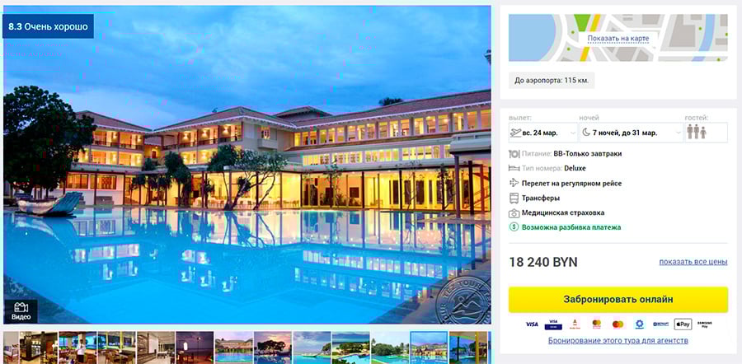This screenshot has width=742, height=364.
Task: Open the показать все цены link
Action: pyautogui.click(x=693, y=262)
